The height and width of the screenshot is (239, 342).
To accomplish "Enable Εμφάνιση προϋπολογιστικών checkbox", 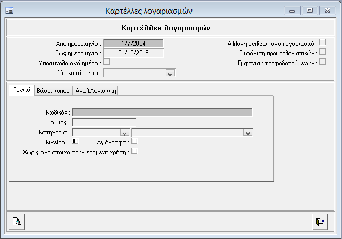I will 323,52.
